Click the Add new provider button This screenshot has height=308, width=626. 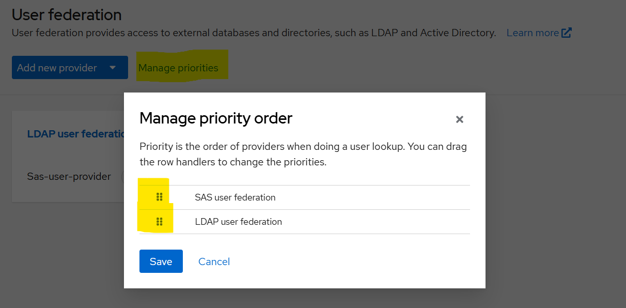tap(57, 68)
